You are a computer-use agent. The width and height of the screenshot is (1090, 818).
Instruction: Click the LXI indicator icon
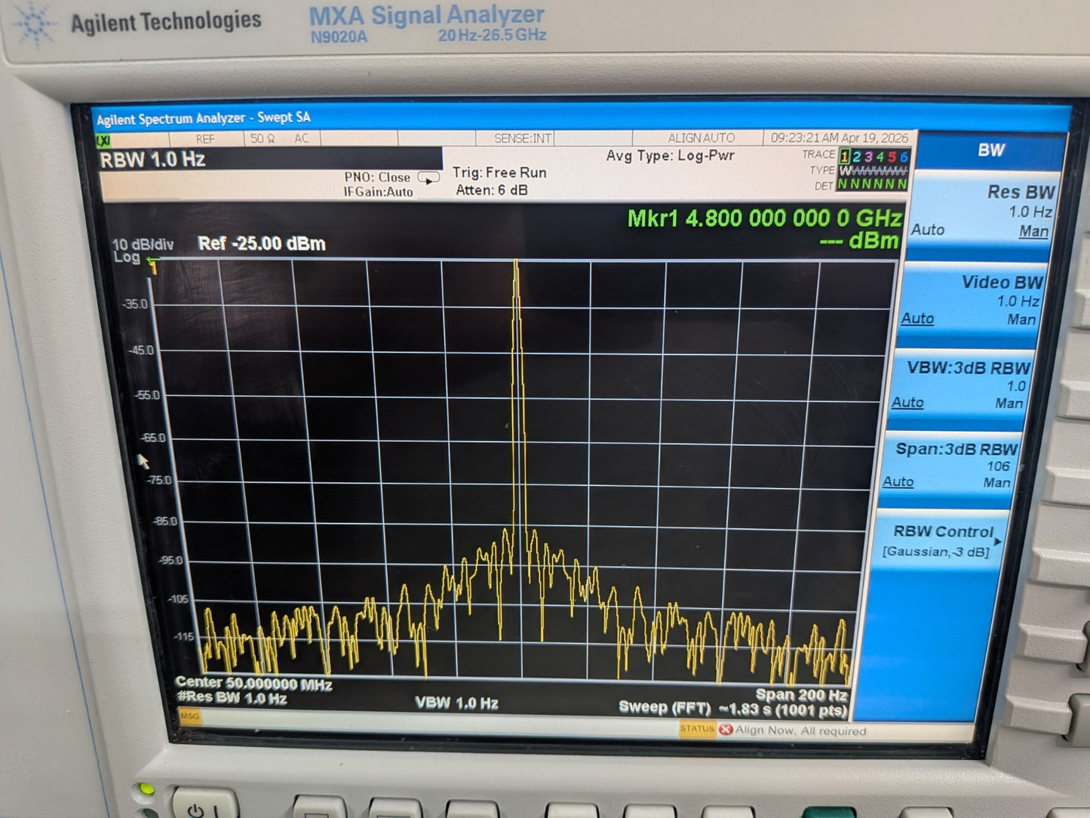[103, 140]
